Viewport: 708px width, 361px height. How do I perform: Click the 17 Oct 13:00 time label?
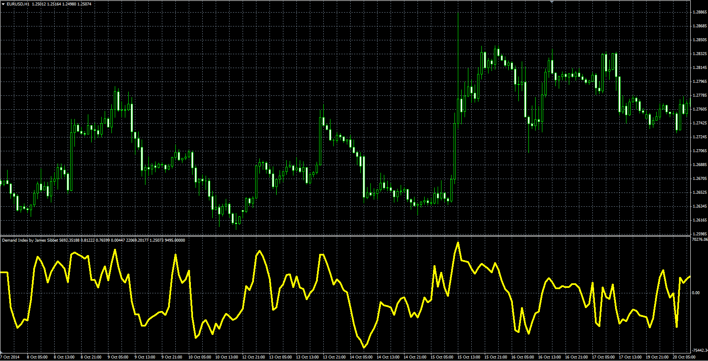tap(630, 357)
